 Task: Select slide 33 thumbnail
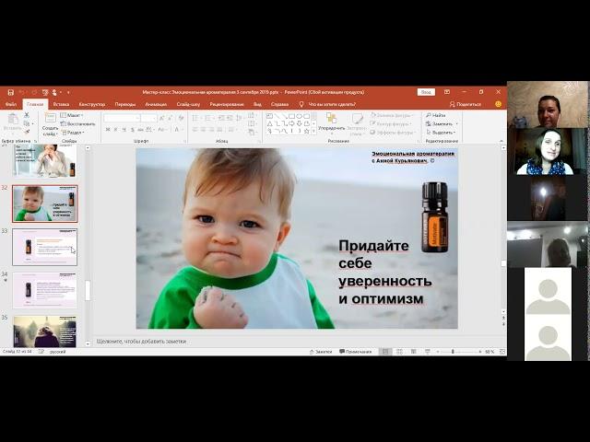coord(45,247)
